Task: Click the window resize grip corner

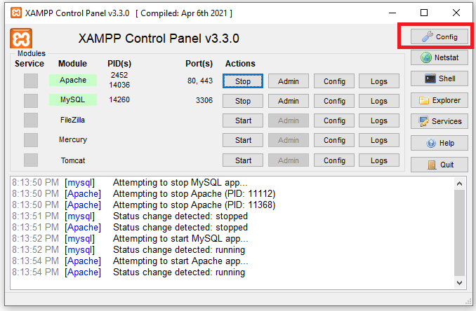Action: [468, 302]
